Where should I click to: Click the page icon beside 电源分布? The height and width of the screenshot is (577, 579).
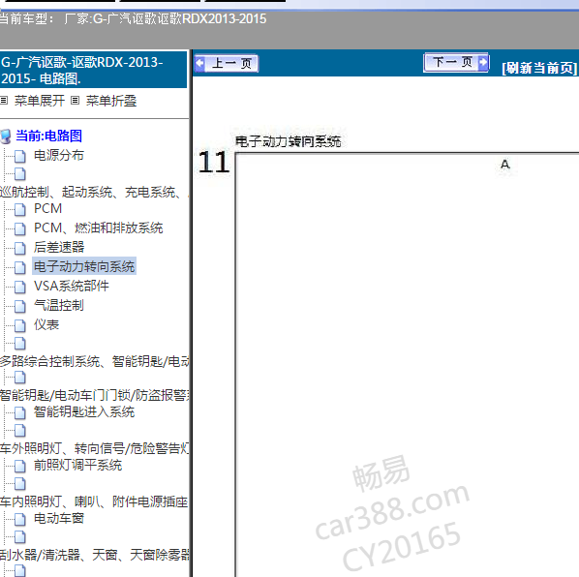click(x=20, y=156)
